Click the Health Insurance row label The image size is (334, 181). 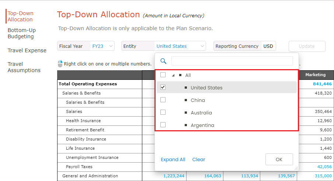point(83,121)
